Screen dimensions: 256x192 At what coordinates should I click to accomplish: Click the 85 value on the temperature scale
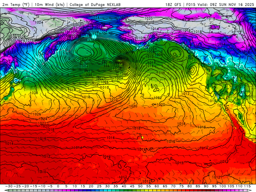tap(198, 186)
